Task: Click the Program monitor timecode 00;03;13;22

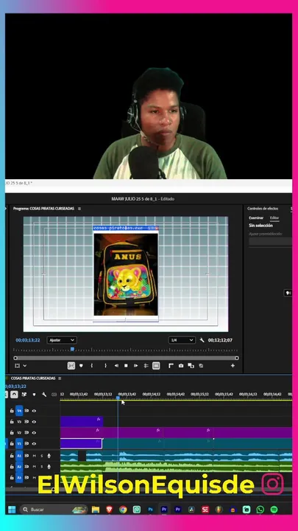Action: point(28,340)
